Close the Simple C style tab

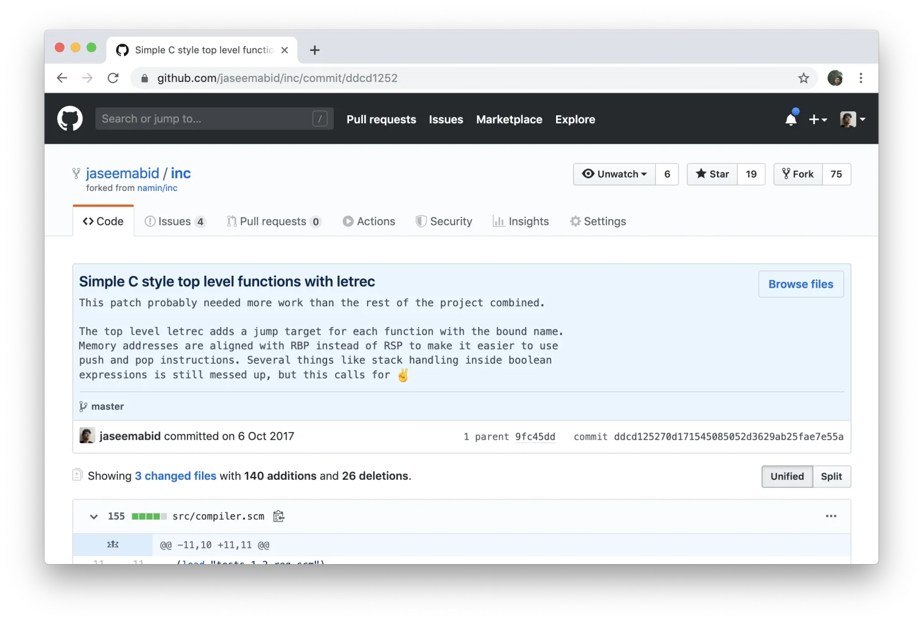pos(284,50)
